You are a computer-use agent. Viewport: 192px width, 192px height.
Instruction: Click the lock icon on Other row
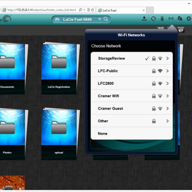(x=154, y=121)
